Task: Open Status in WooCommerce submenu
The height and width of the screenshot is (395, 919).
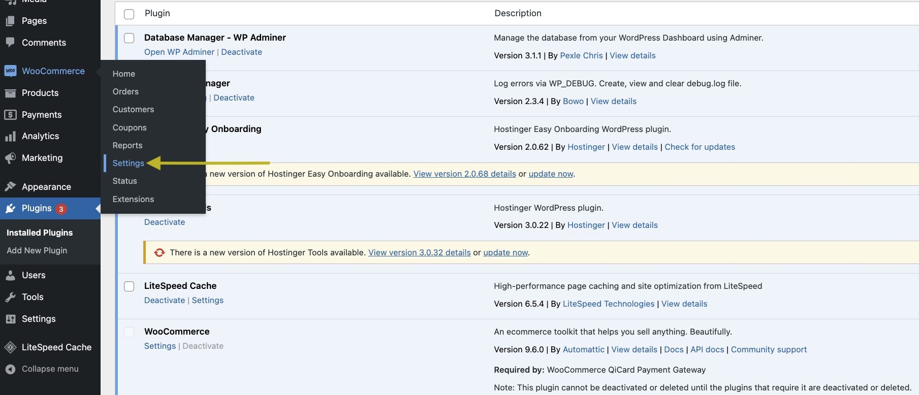Action: (x=125, y=181)
